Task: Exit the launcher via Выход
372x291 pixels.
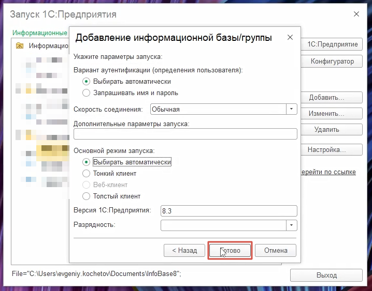Action: tap(326, 275)
